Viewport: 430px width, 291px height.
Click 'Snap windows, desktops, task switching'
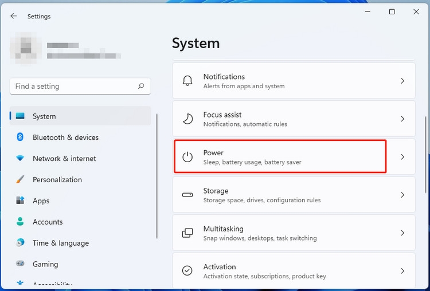[260, 238]
